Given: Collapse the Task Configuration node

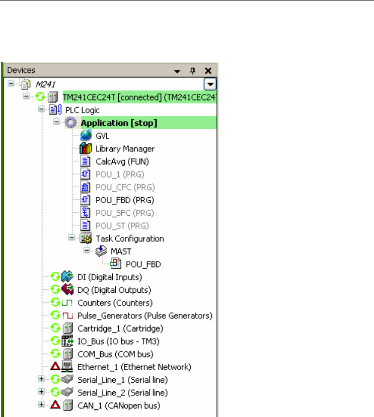Looking at the screenshot, I should 71,237.
